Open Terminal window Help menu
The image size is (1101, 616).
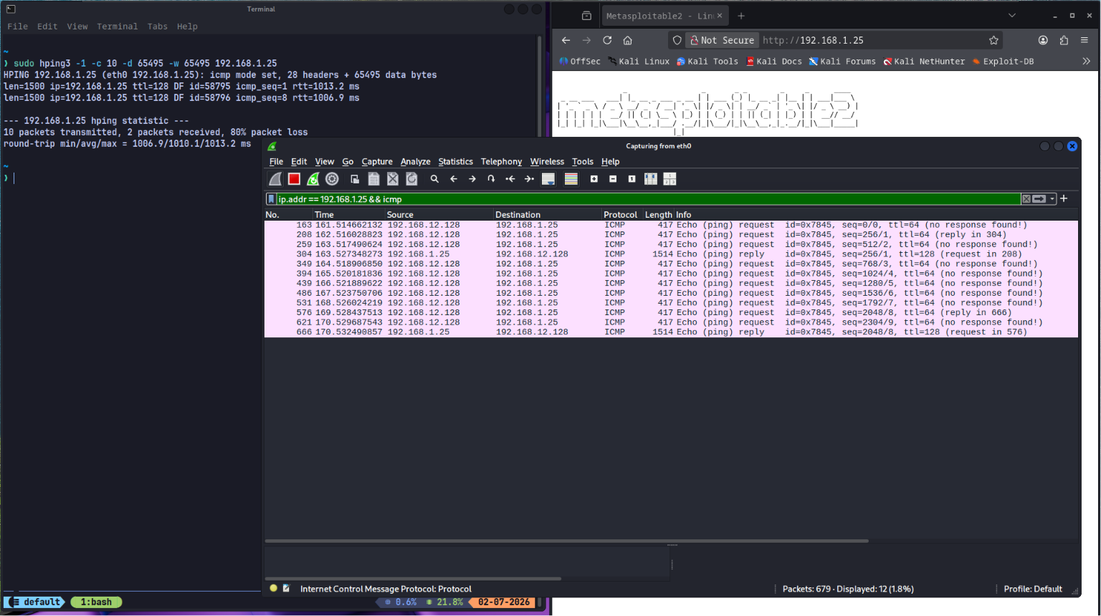point(187,27)
